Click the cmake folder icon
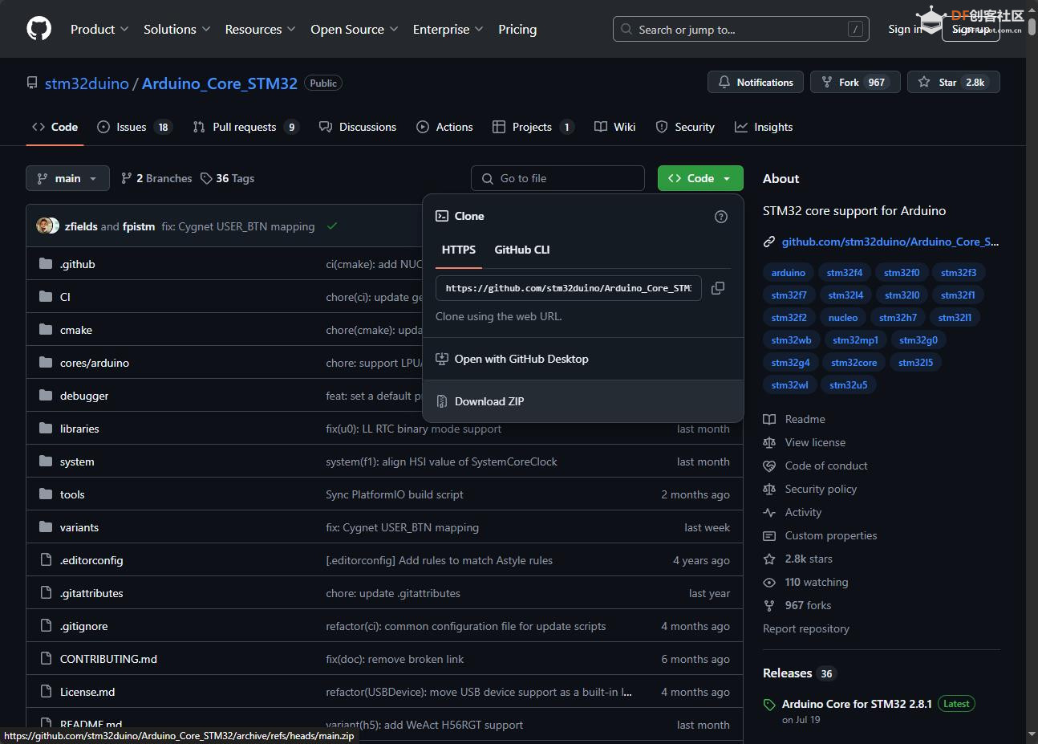Screen dimensions: 1038x744 click(46, 330)
